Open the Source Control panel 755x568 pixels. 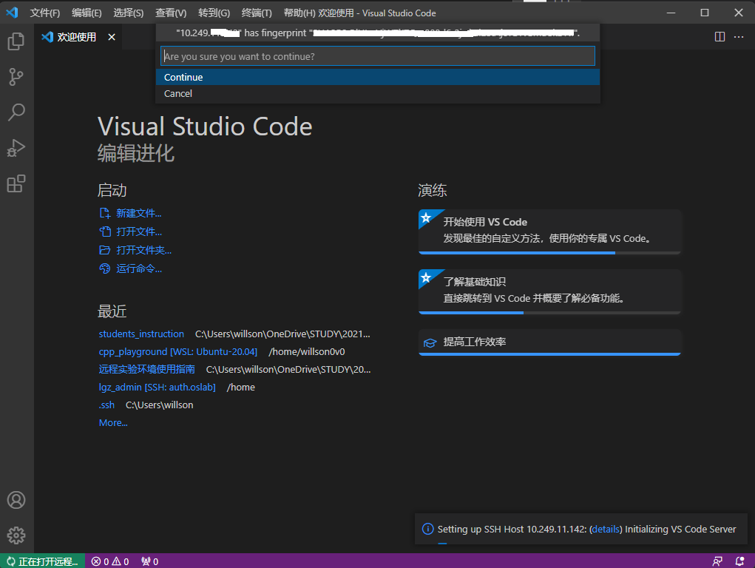click(x=16, y=76)
